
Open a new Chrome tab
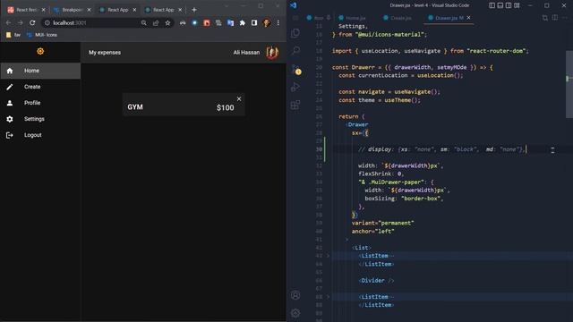tap(194, 10)
